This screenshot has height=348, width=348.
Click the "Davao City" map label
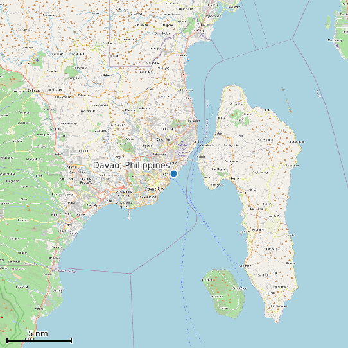pos(155,189)
